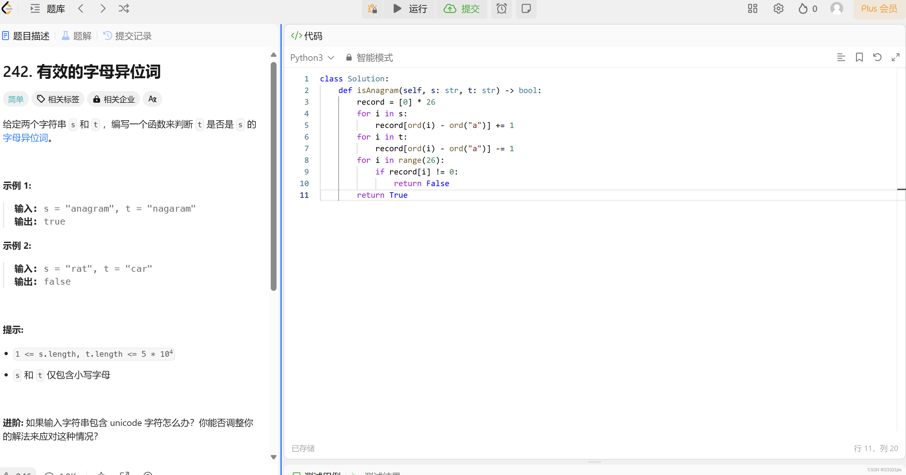Open layout grid icon in header
The width and height of the screenshot is (906, 475).
753,8
